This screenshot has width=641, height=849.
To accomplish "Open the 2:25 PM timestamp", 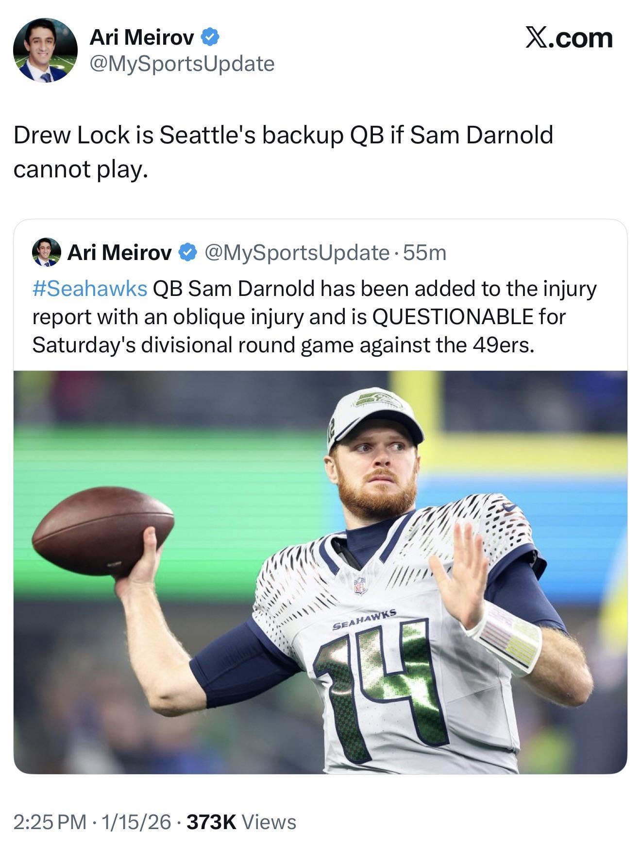I will point(50,822).
